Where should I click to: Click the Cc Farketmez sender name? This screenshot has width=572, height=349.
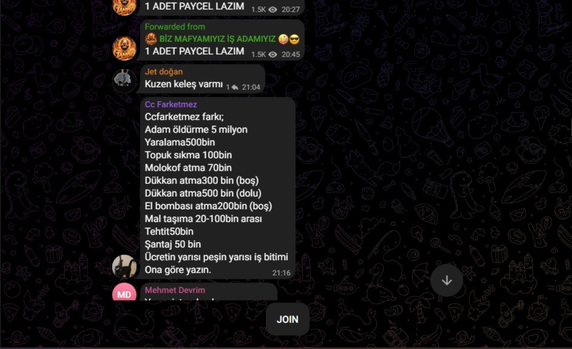click(171, 104)
